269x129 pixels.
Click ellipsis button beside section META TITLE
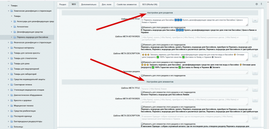click(x=255, y=20)
